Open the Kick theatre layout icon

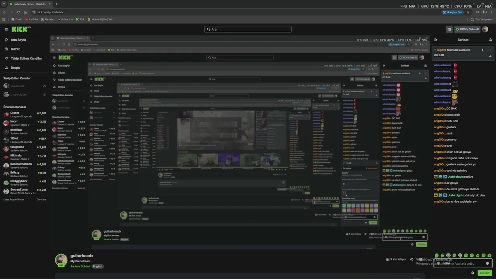pyautogui.click(x=449, y=29)
